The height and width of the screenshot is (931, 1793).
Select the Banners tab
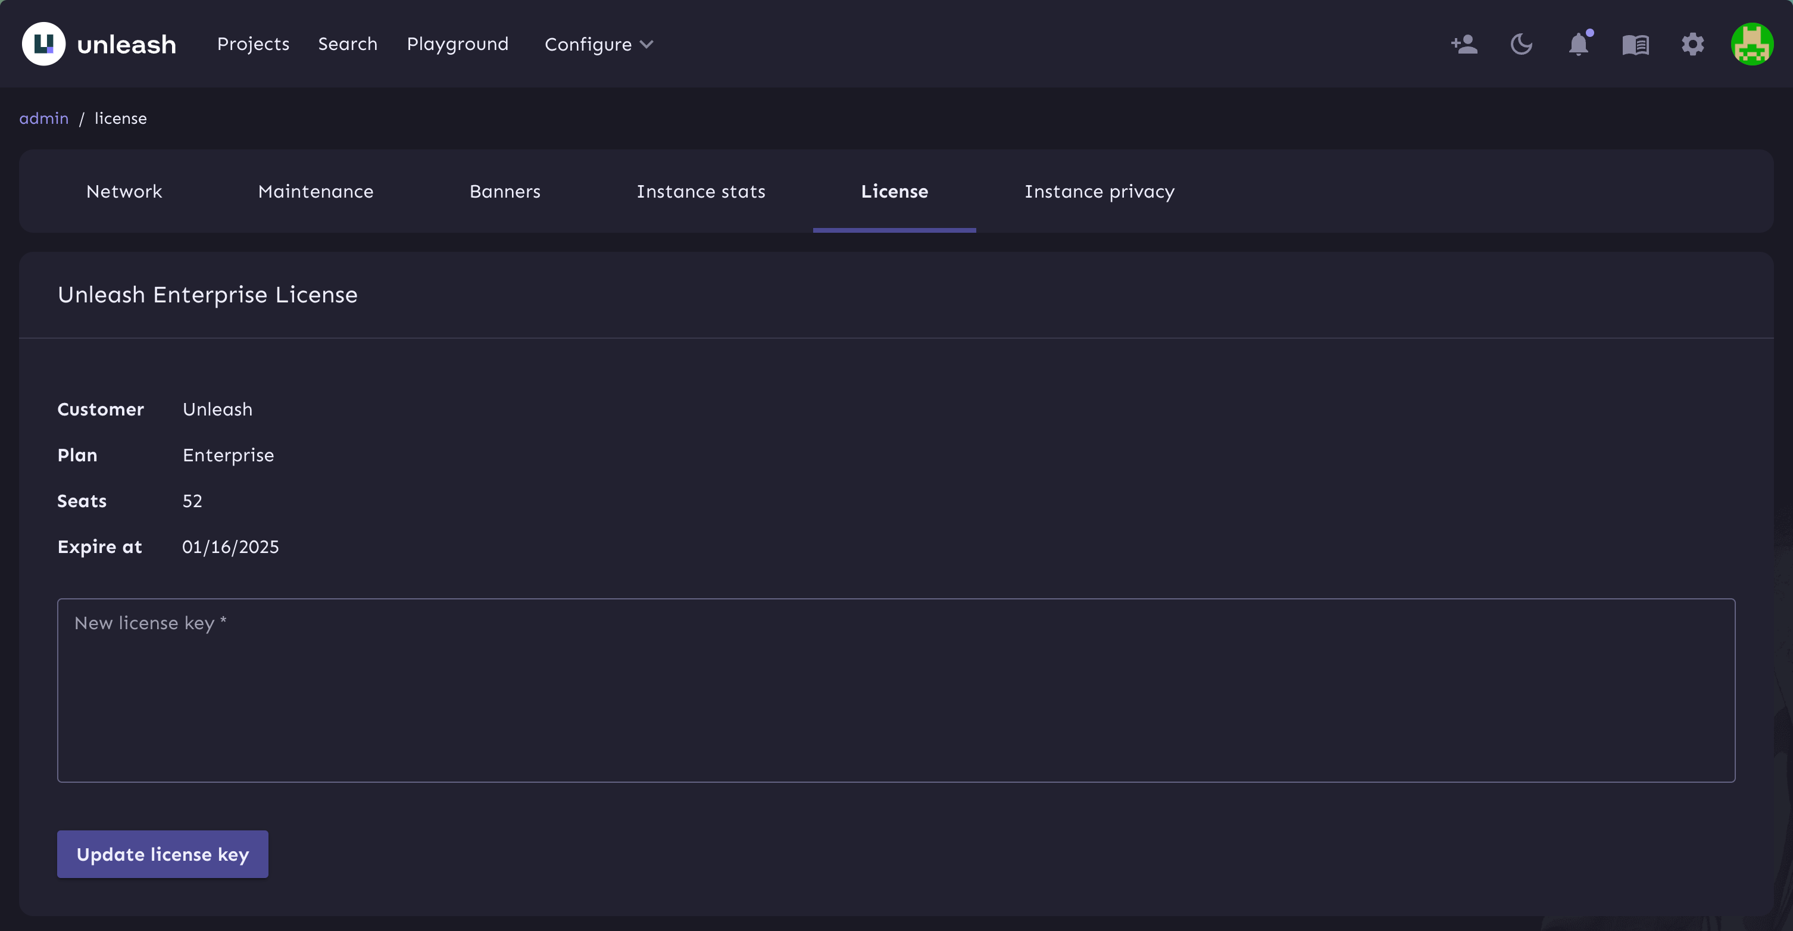tap(505, 191)
